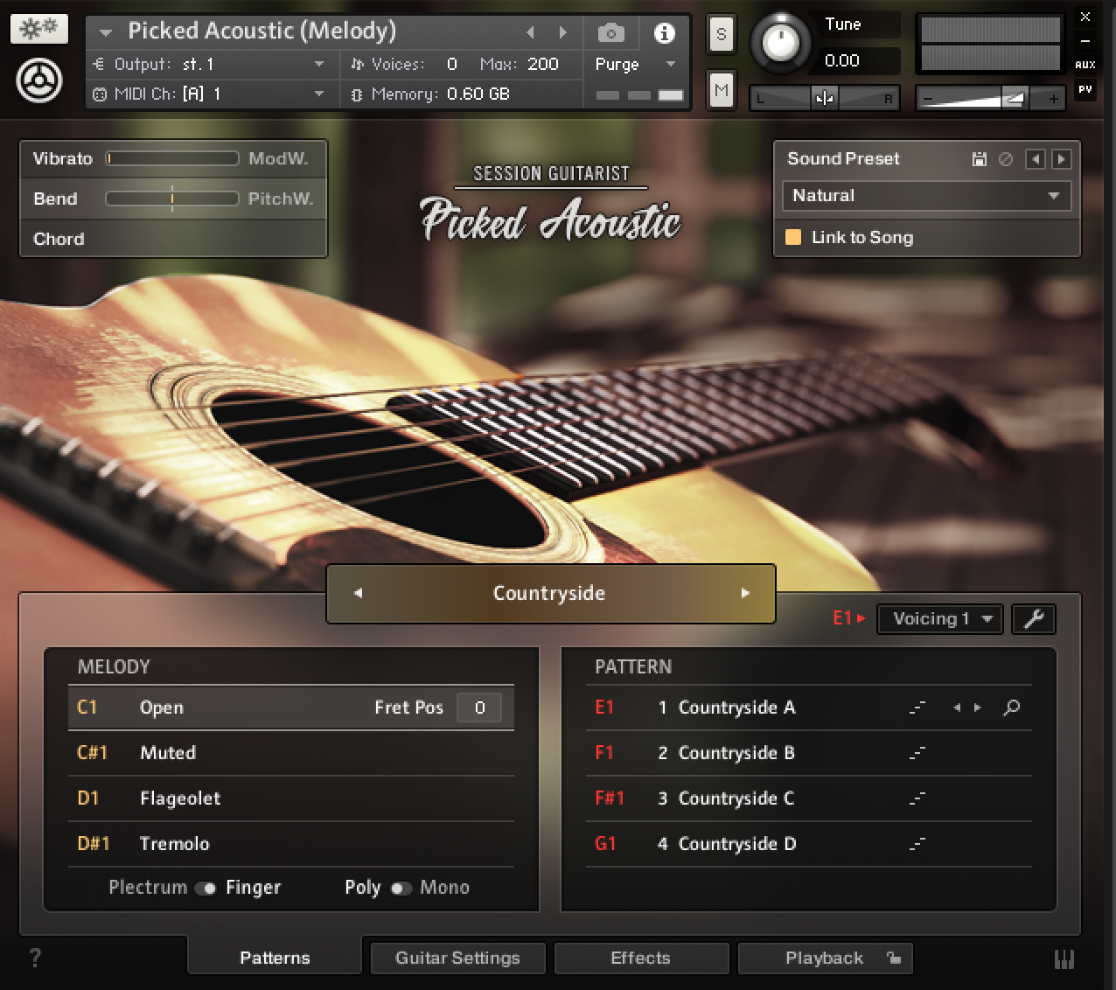Select pattern 3 Countryside C
This screenshot has width=1116, height=990.
click(x=808, y=798)
